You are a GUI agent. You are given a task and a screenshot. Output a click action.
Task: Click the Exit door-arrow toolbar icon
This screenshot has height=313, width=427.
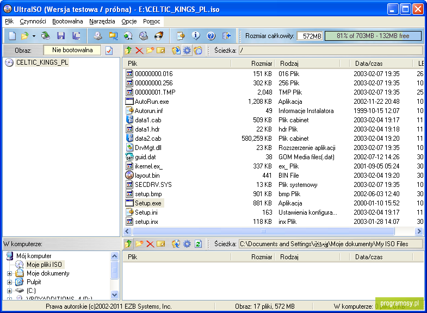coord(226,36)
